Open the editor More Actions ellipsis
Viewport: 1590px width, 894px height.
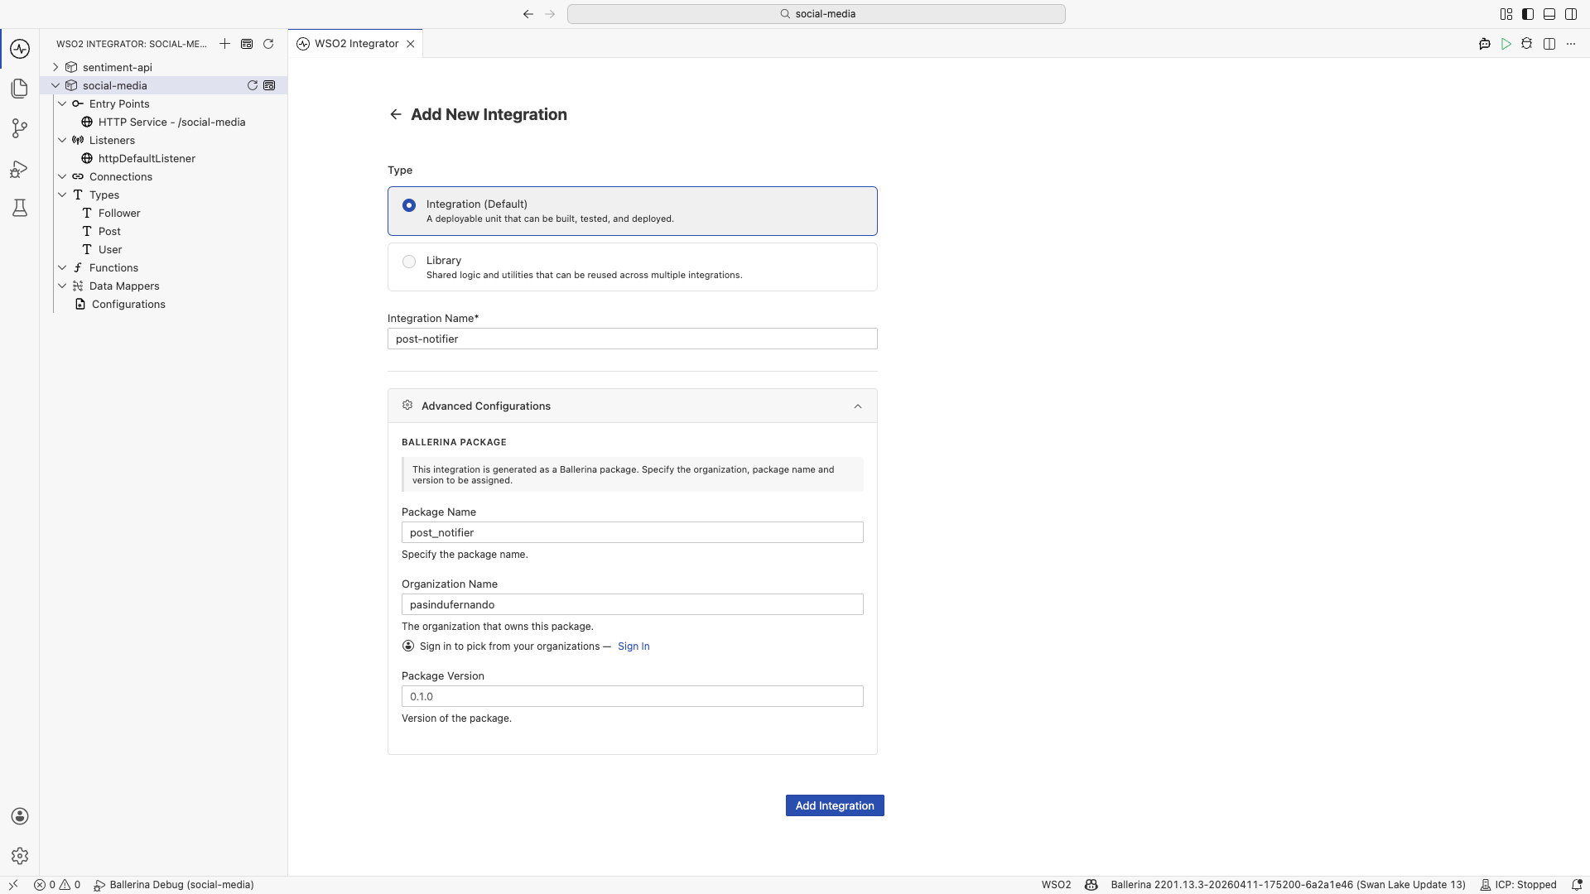coord(1571,44)
